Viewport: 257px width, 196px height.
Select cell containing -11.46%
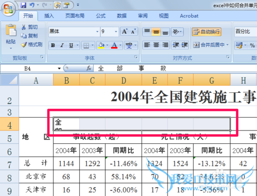pyautogui.click(x=123, y=164)
